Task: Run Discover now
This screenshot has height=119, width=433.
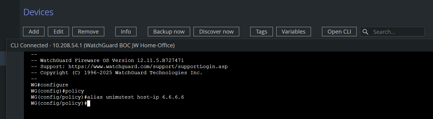Action: 216,32
